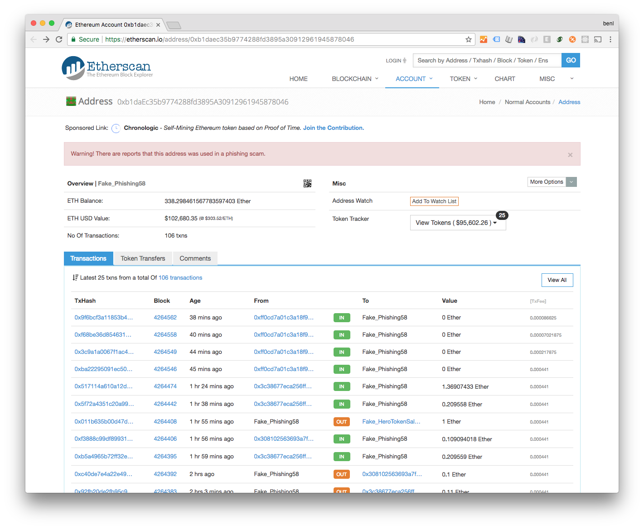The height and width of the screenshot is (529, 644).
Task: Open the Fake_HeroTokenSal recipient link
Action: tap(391, 422)
